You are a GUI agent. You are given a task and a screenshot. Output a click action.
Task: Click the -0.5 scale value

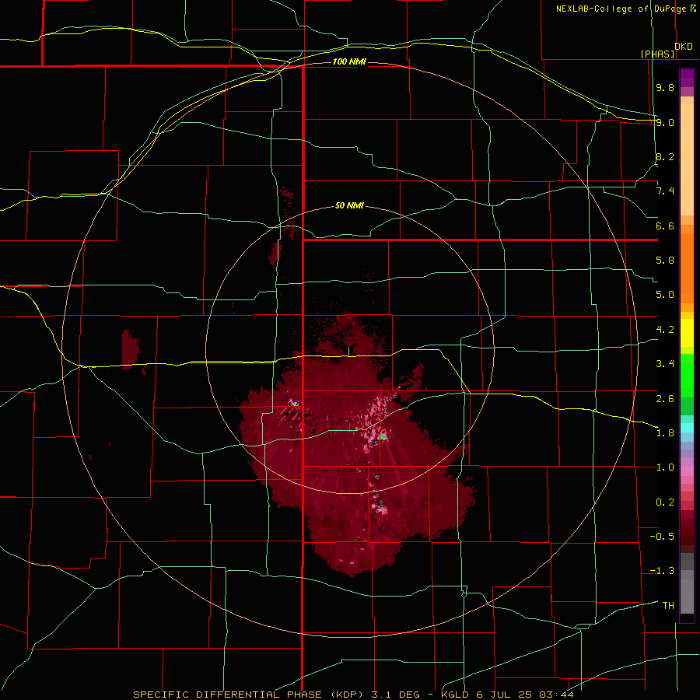(x=662, y=537)
